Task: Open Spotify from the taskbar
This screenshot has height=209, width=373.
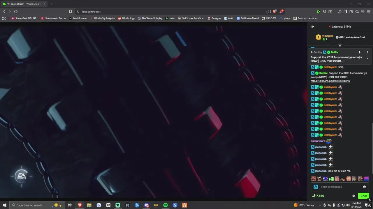Action: 166,205
